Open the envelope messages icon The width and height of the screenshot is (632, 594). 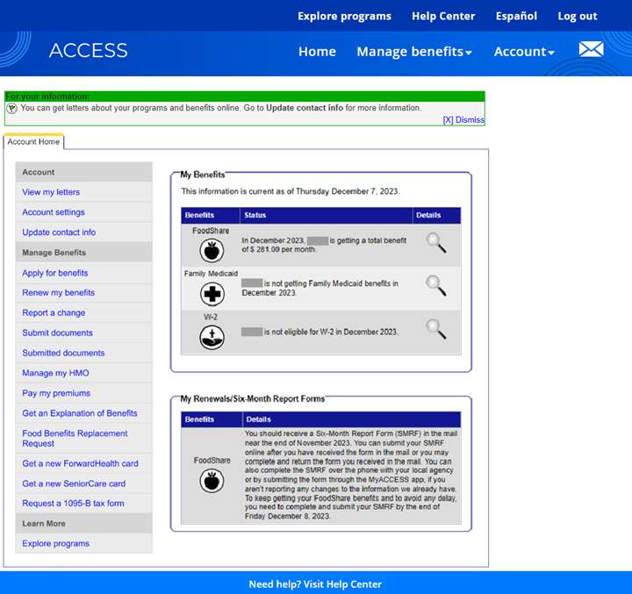(591, 50)
